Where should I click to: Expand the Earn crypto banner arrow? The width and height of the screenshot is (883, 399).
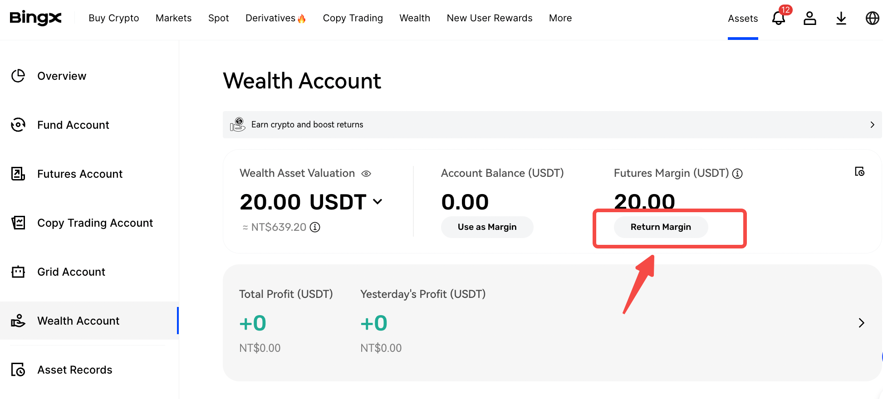point(872,125)
